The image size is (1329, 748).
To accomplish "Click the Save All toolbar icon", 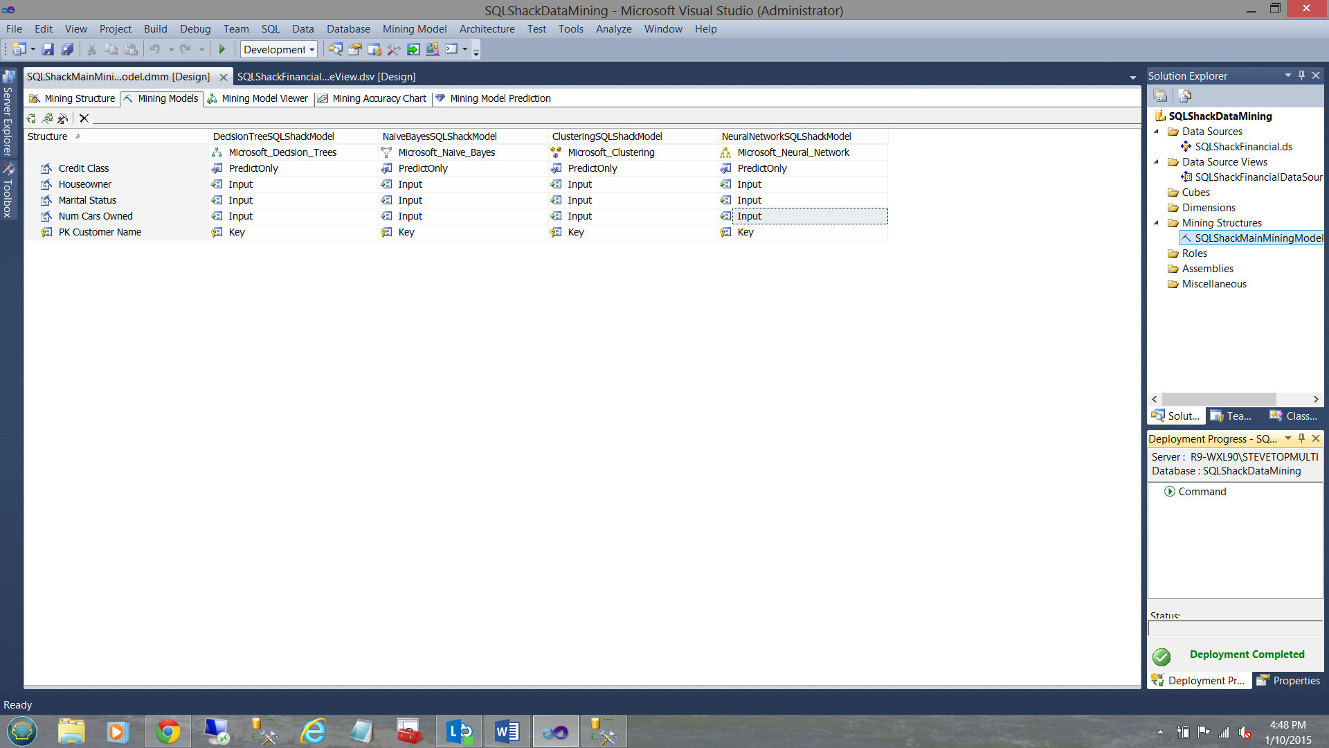I will click(x=67, y=49).
